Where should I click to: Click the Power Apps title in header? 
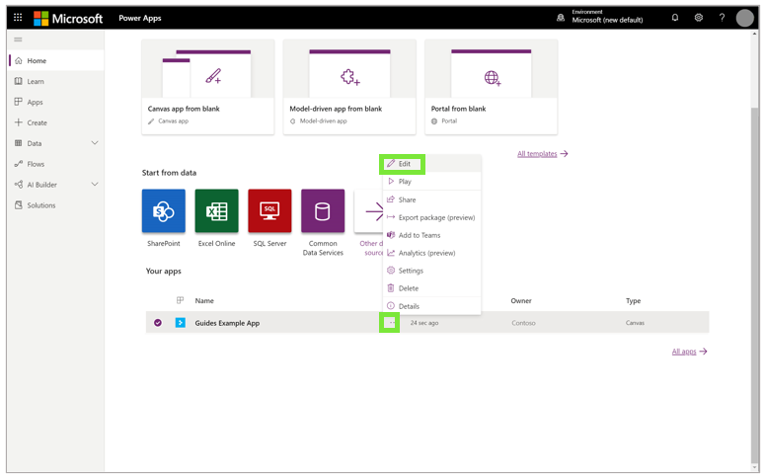tap(140, 18)
